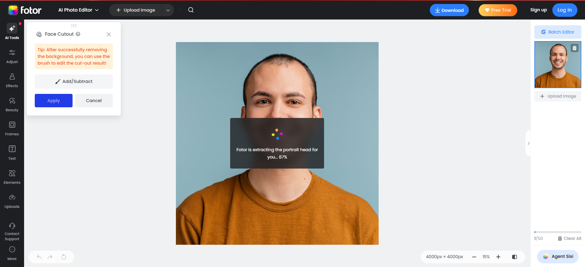Viewport: 585px width, 267px height.
Task: Select the portrait thumbnail in right panel
Action: coord(558,65)
